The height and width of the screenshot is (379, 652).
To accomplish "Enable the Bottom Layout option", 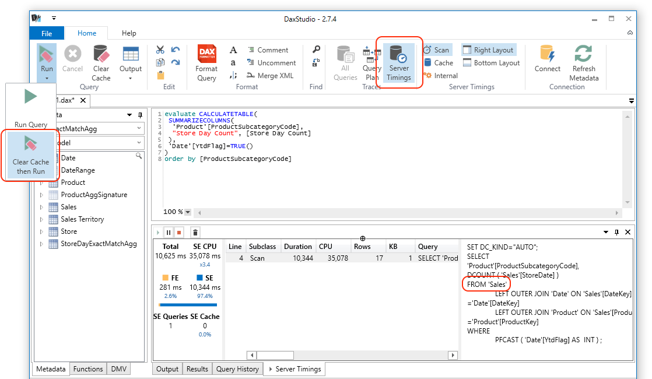I will 492,63.
